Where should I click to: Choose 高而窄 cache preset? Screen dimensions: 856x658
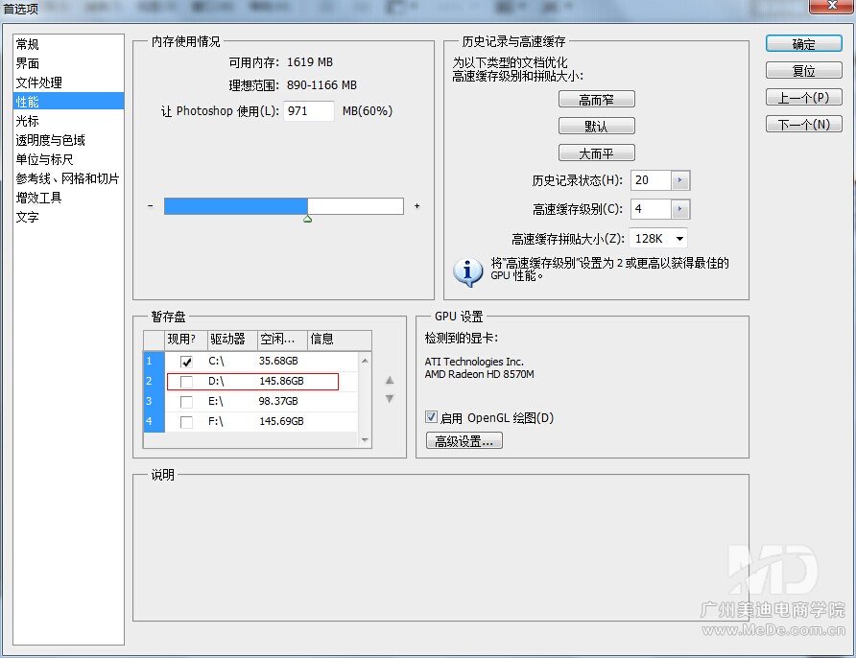click(x=596, y=100)
